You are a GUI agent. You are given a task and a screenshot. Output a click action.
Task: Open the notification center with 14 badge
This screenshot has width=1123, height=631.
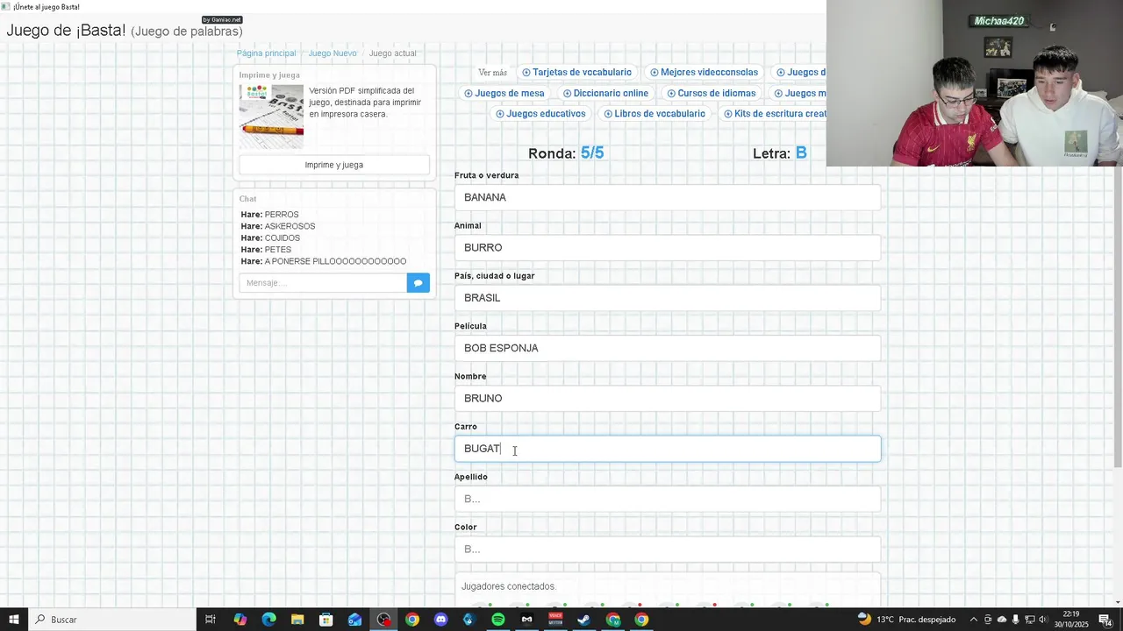click(x=1105, y=620)
